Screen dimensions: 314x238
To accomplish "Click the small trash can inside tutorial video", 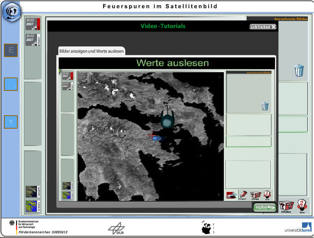I will 265,106.
